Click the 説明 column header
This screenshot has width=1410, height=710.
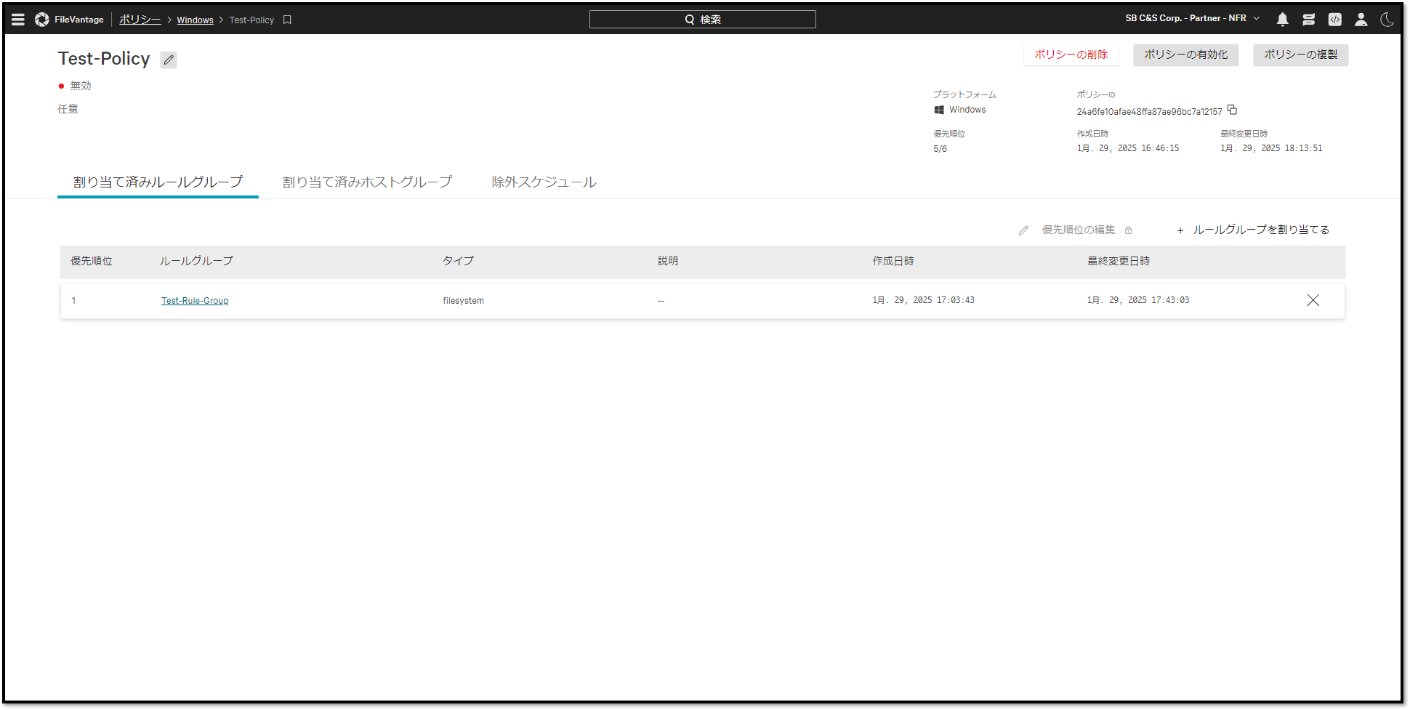coord(668,261)
